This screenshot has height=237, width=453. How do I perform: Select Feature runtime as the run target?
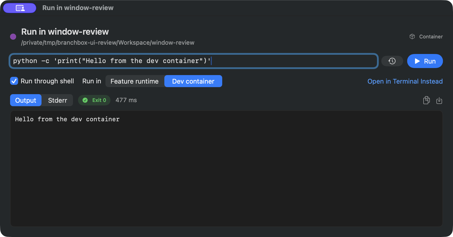[x=135, y=81]
